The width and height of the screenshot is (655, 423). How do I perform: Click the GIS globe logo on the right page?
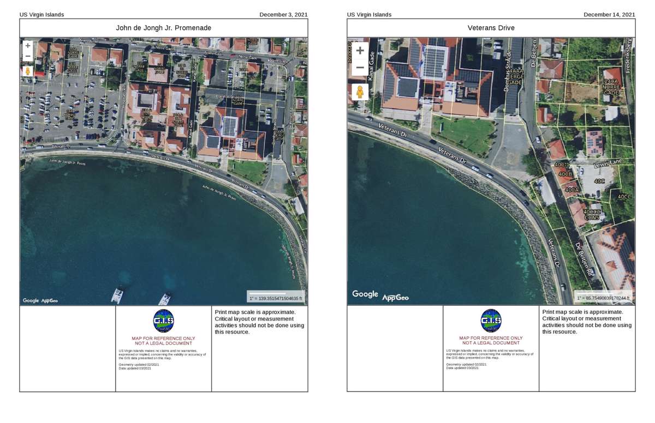click(x=491, y=321)
